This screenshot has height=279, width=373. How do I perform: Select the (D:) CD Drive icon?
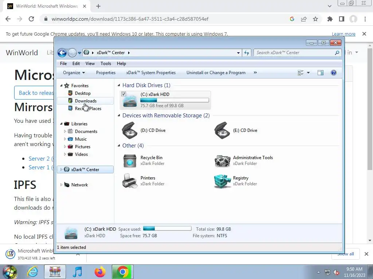(x=130, y=130)
